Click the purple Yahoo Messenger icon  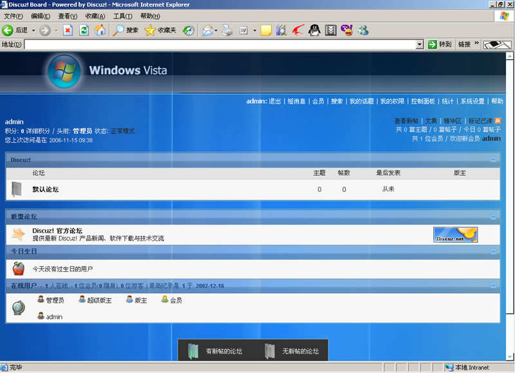tap(346, 30)
